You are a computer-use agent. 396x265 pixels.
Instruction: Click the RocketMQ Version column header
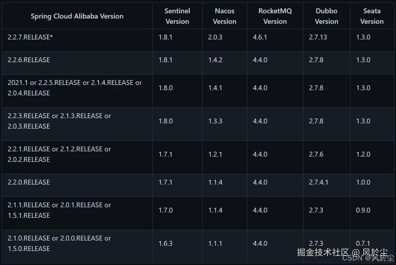coord(275,16)
